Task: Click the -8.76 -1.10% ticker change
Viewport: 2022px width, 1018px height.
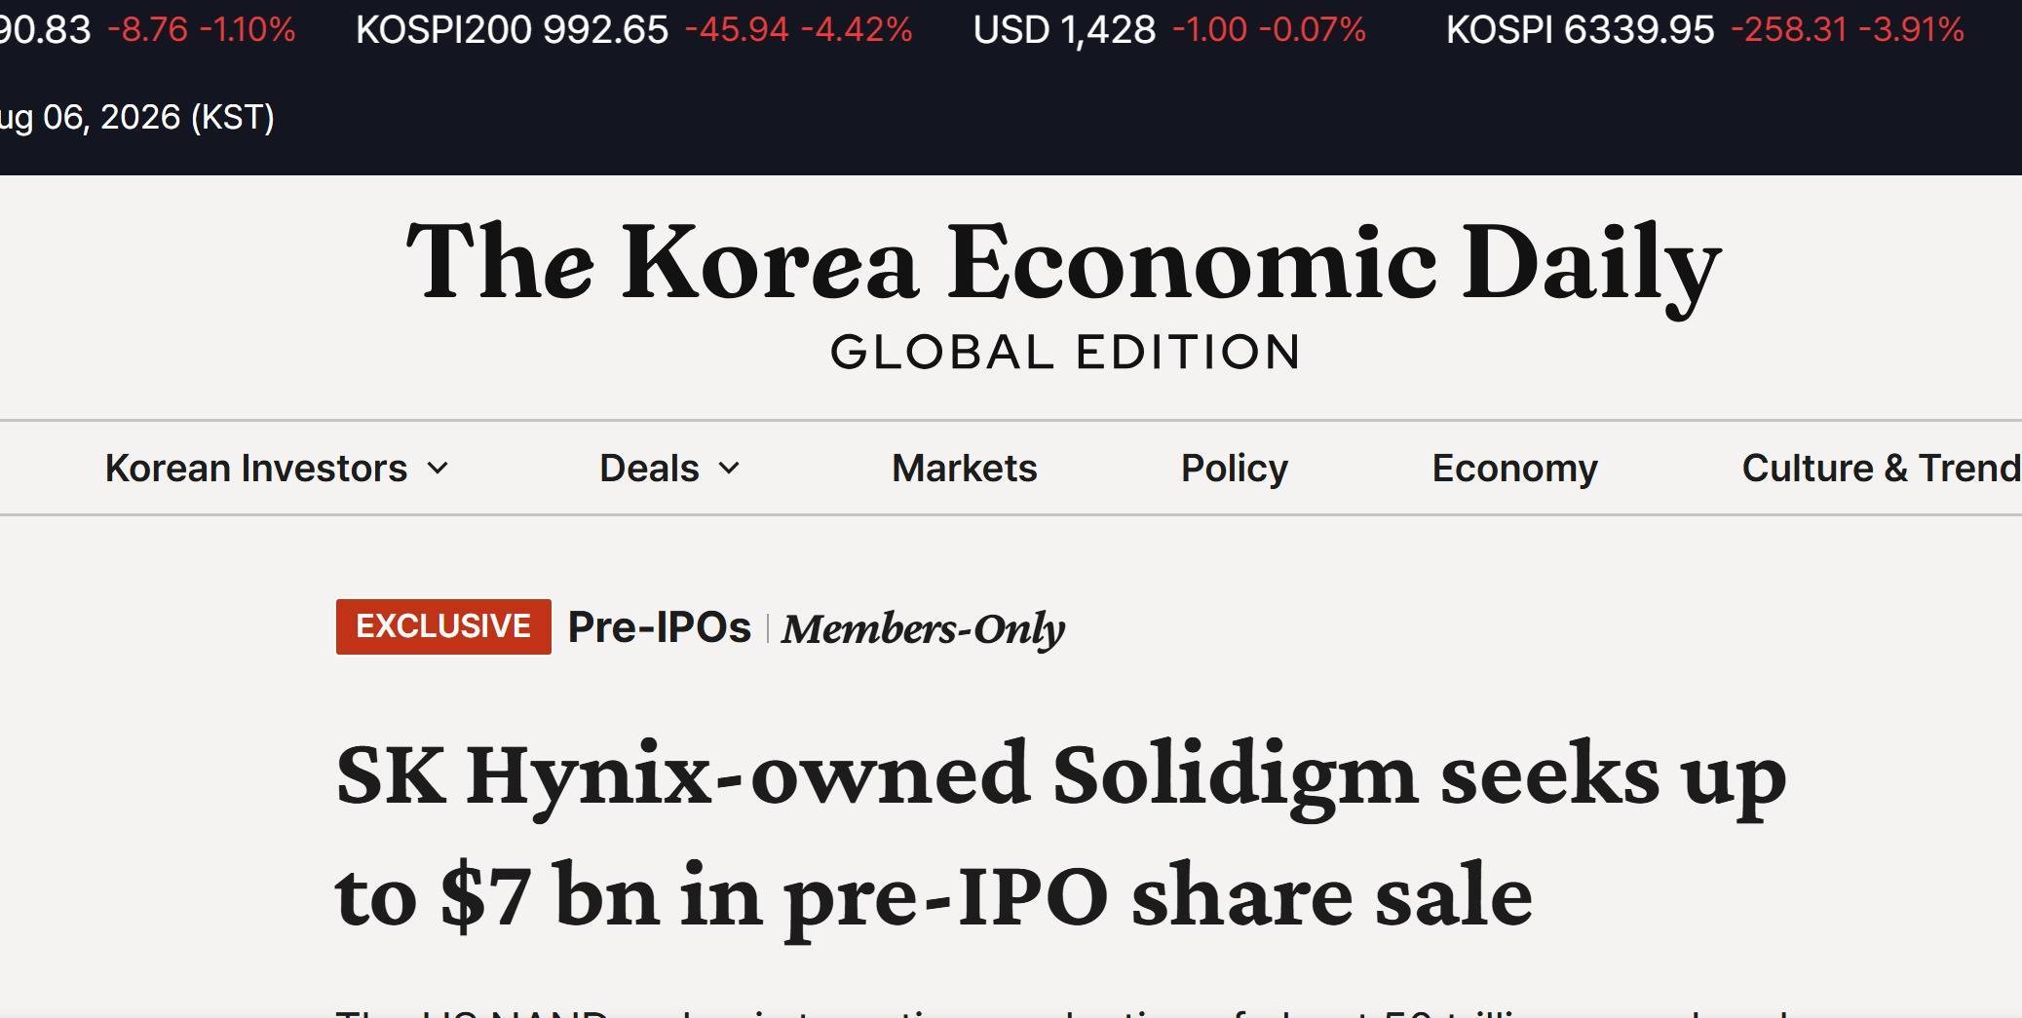Action: (x=201, y=30)
